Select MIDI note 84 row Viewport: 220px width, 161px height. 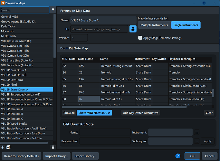pyautogui.click(x=137, y=72)
